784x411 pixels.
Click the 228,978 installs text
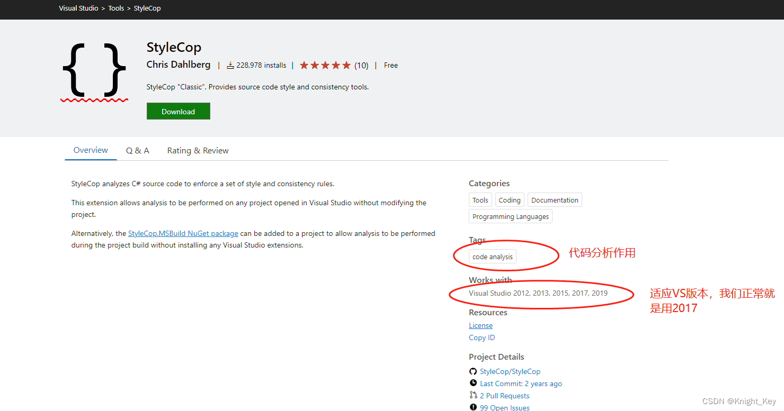[x=261, y=66]
